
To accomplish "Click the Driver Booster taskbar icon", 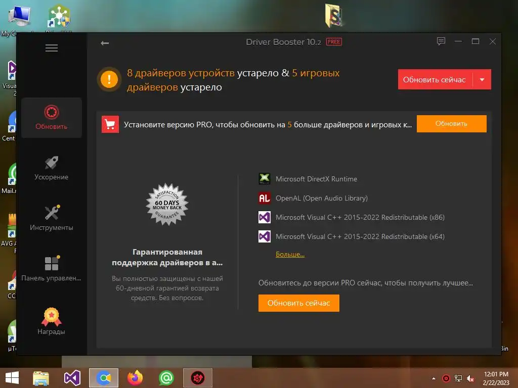I will click(x=198, y=378).
